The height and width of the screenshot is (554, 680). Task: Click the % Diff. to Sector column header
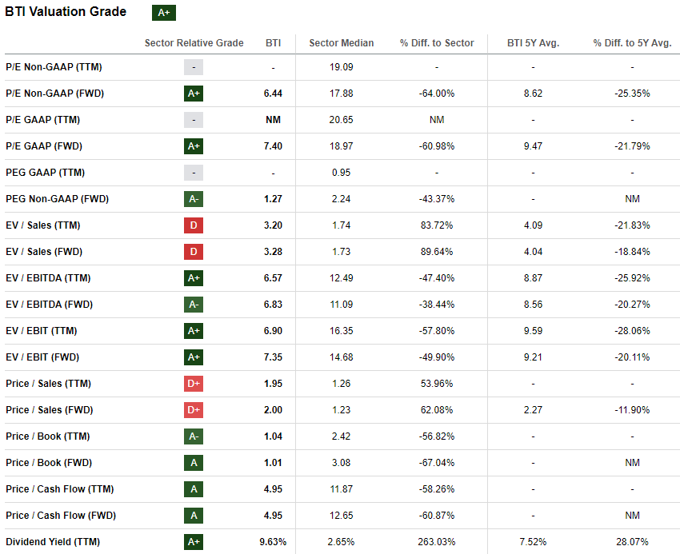pos(437,43)
